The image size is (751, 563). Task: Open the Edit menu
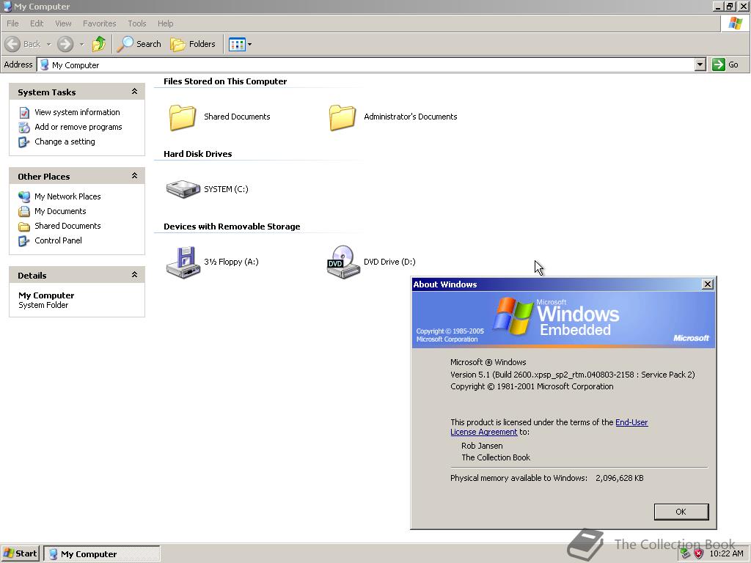tap(37, 23)
